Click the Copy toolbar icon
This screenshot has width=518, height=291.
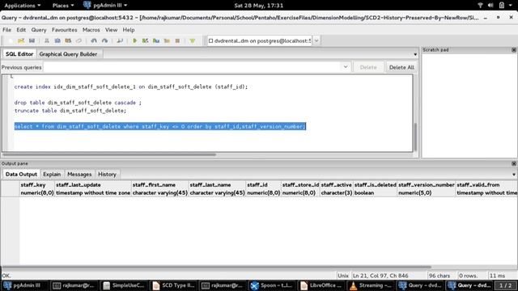coord(57,41)
